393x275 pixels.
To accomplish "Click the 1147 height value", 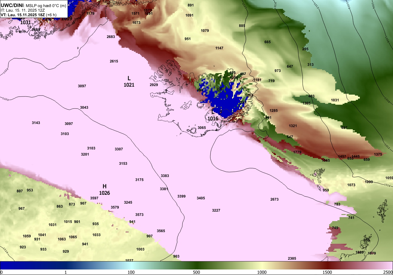I will click(219, 48).
